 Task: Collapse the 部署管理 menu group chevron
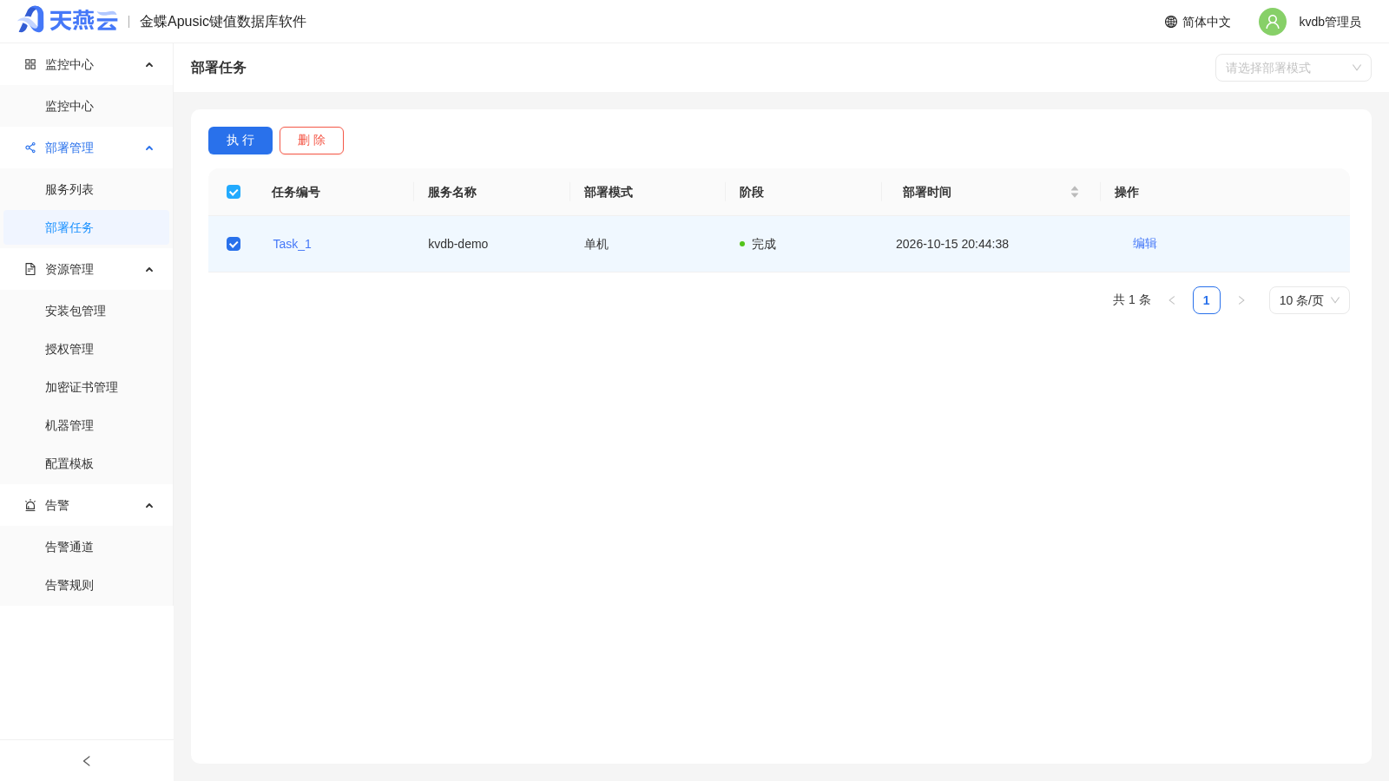pos(149,148)
